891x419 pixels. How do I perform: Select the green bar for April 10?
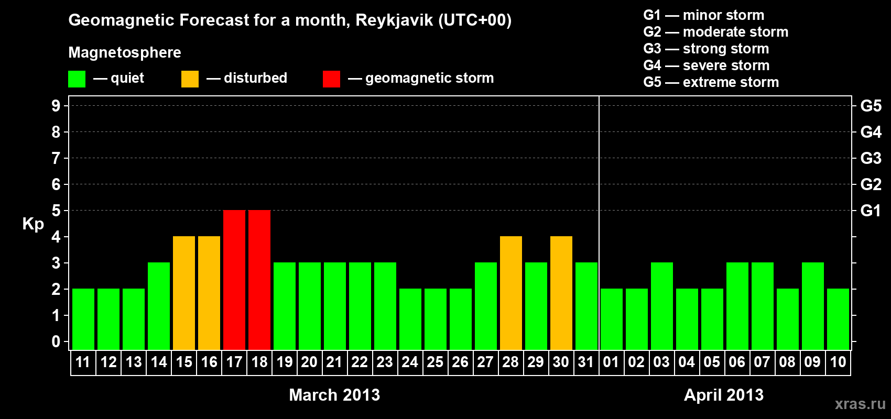[838, 319]
